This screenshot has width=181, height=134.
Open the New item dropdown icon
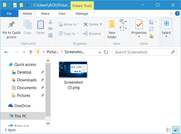coord(123,22)
